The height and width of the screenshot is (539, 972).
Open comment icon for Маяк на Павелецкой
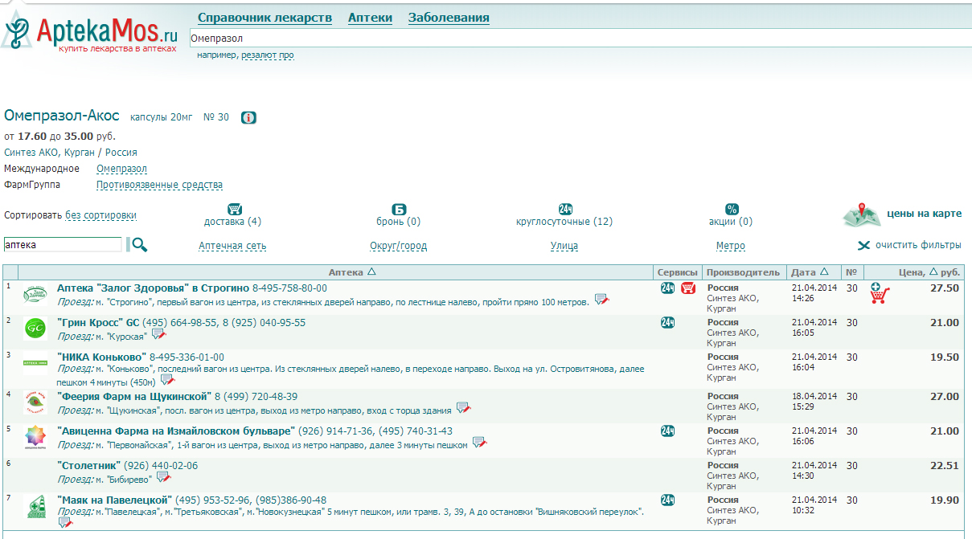(x=65, y=522)
